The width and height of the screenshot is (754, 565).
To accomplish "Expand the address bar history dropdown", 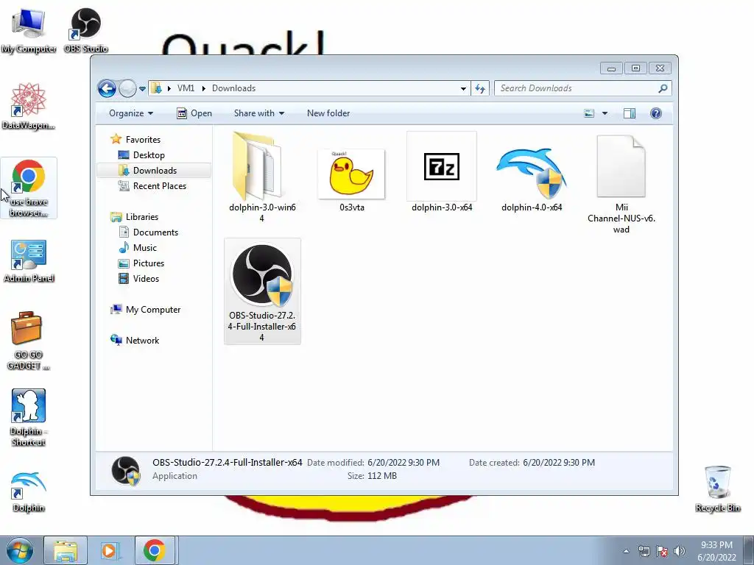I will [463, 88].
